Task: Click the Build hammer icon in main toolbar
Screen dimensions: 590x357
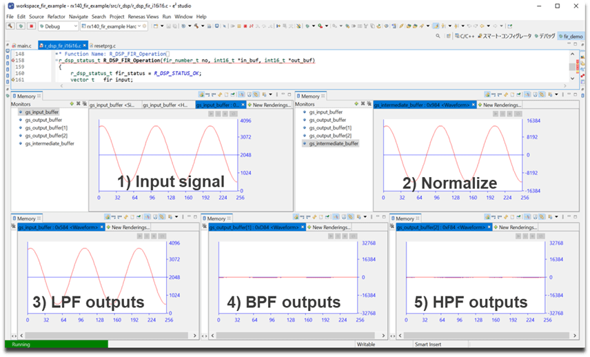Action: point(11,26)
